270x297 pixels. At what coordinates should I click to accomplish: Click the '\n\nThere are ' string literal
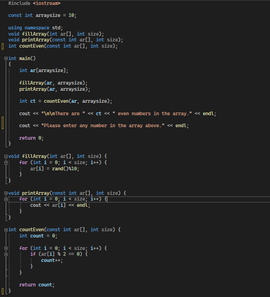63,113
